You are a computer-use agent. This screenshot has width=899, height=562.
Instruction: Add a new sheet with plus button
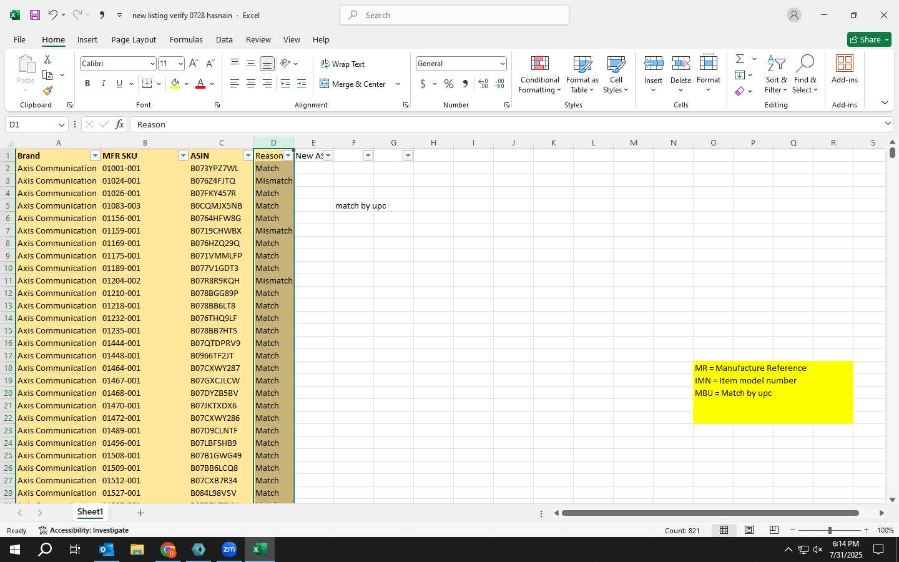tap(141, 513)
